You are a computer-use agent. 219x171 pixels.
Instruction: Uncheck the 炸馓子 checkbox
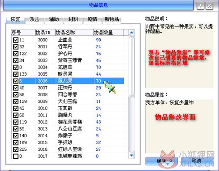[16, 136]
